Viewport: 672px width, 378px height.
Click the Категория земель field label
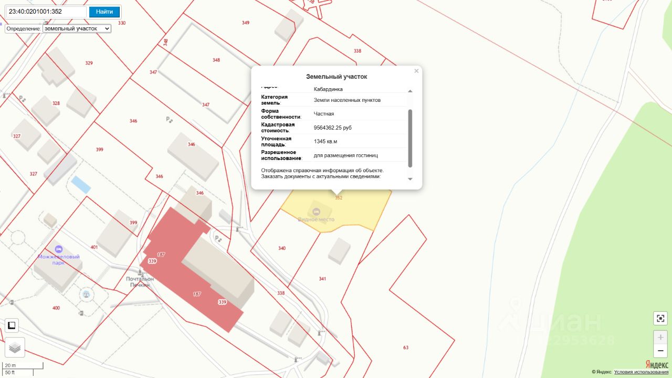[275, 100]
